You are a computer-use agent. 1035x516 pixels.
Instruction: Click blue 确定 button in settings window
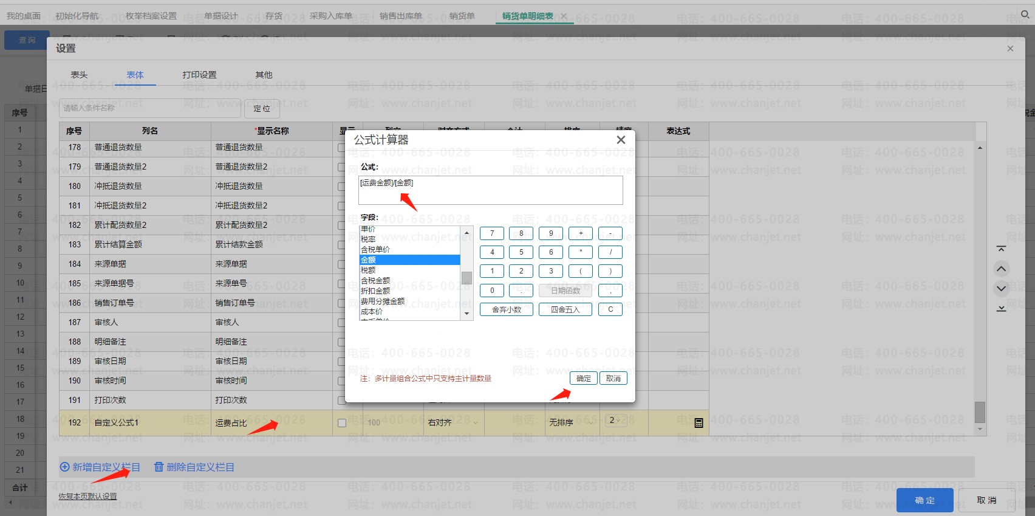(x=925, y=500)
